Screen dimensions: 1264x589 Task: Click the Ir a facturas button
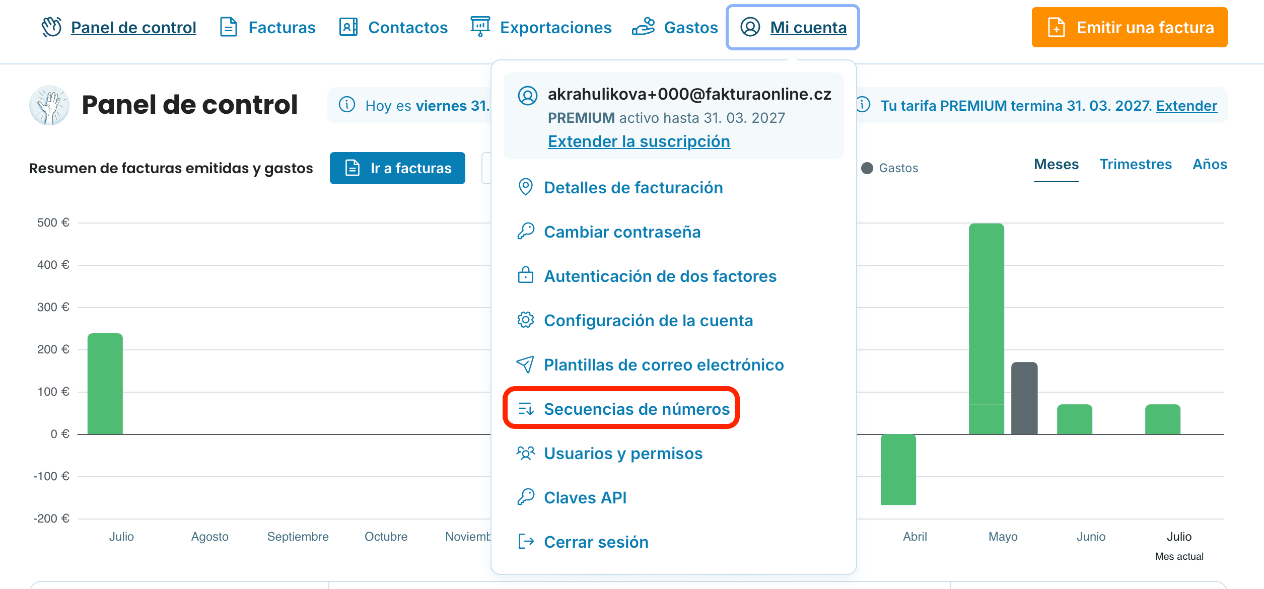click(x=397, y=168)
